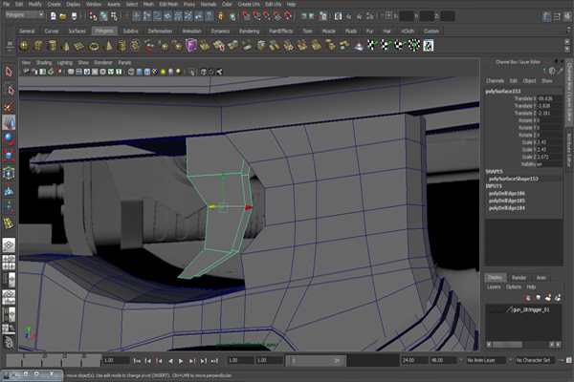Expand input field mode arrow before X
The height and width of the screenshot is (382, 574).
383,15
